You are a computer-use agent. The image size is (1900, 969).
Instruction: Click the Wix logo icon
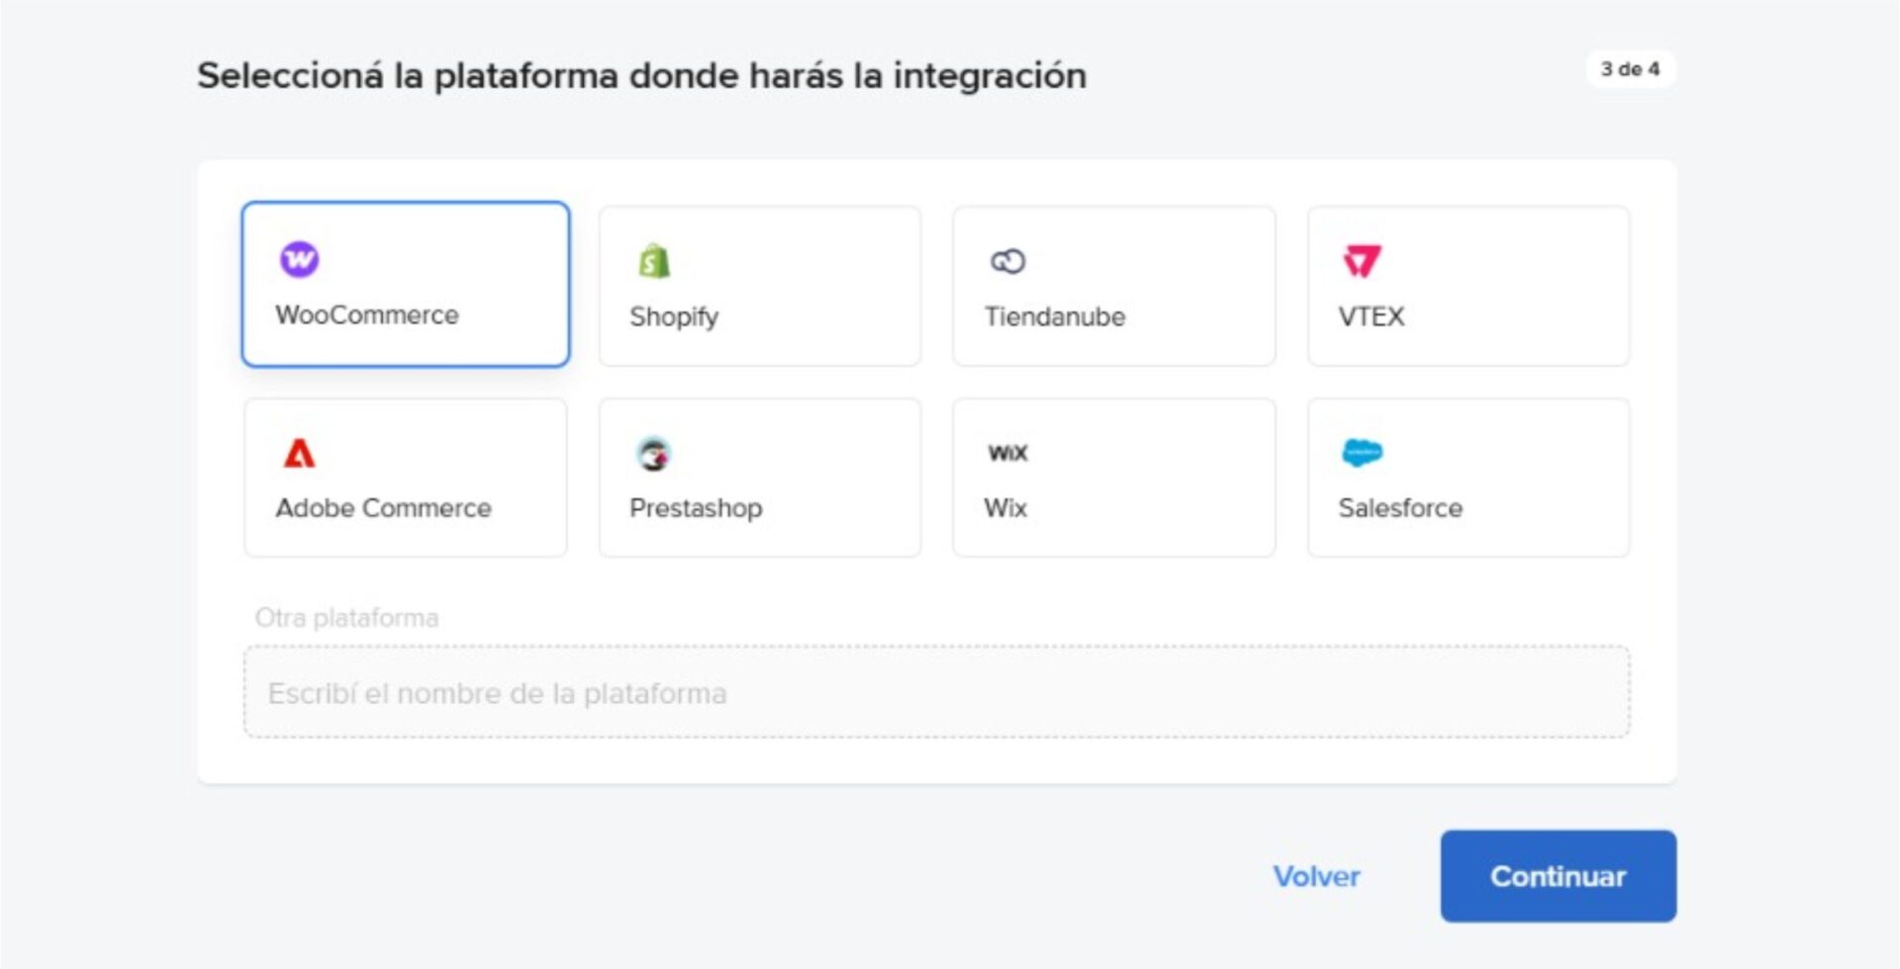pyautogui.click(x=1007, y=453)
